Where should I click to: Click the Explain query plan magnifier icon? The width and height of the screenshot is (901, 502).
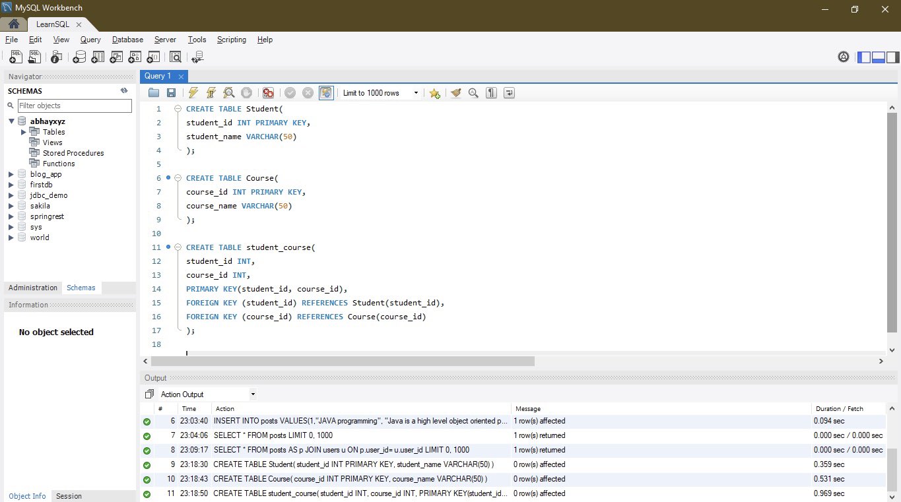coord(228,93)
